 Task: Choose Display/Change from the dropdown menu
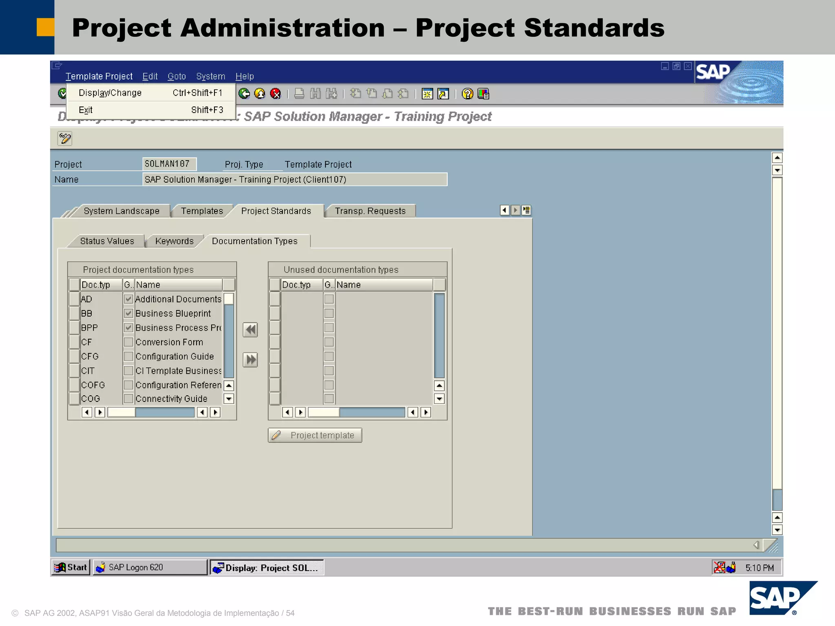151,93
